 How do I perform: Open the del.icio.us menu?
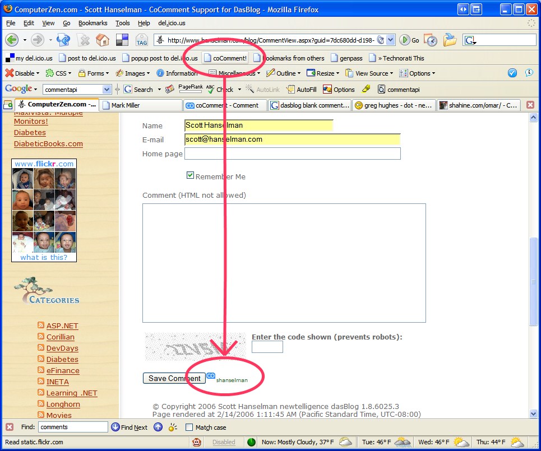[x=172, y=23]
